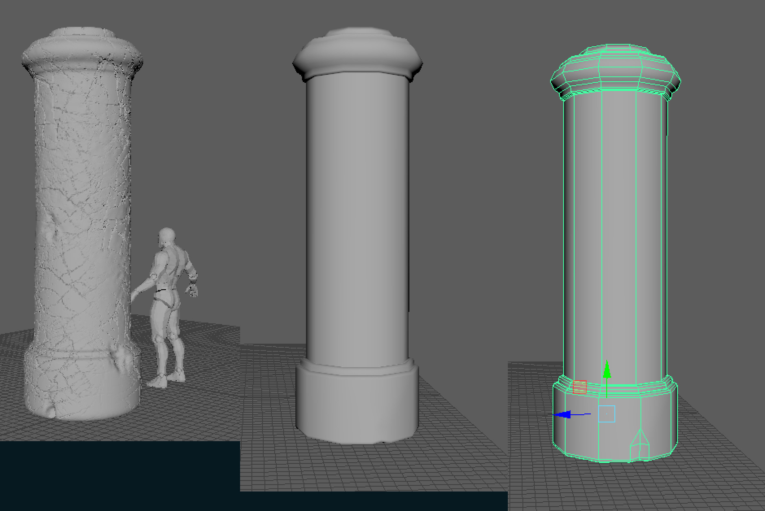Click the small dot inside the cyan manipulator square
This screenshot has width=765, height=511.
pos(607,414)
